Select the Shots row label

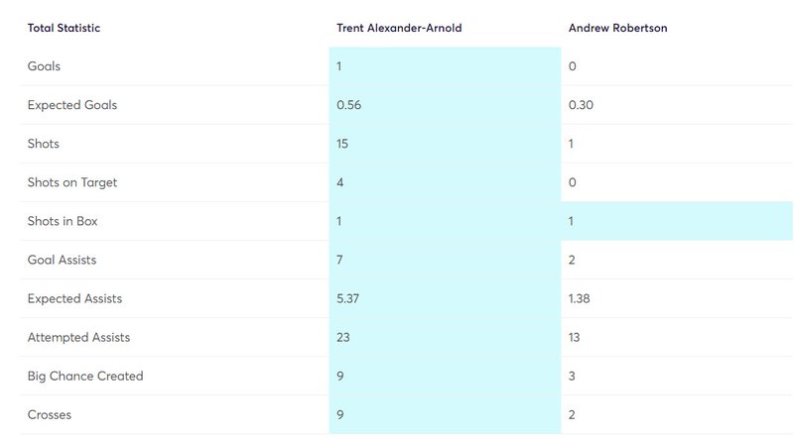[x=44, y=144]
